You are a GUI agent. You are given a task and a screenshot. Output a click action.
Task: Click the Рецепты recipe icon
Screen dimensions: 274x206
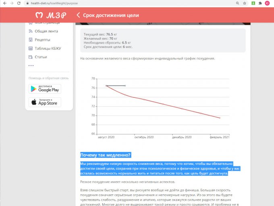click(x=31, y=40)
